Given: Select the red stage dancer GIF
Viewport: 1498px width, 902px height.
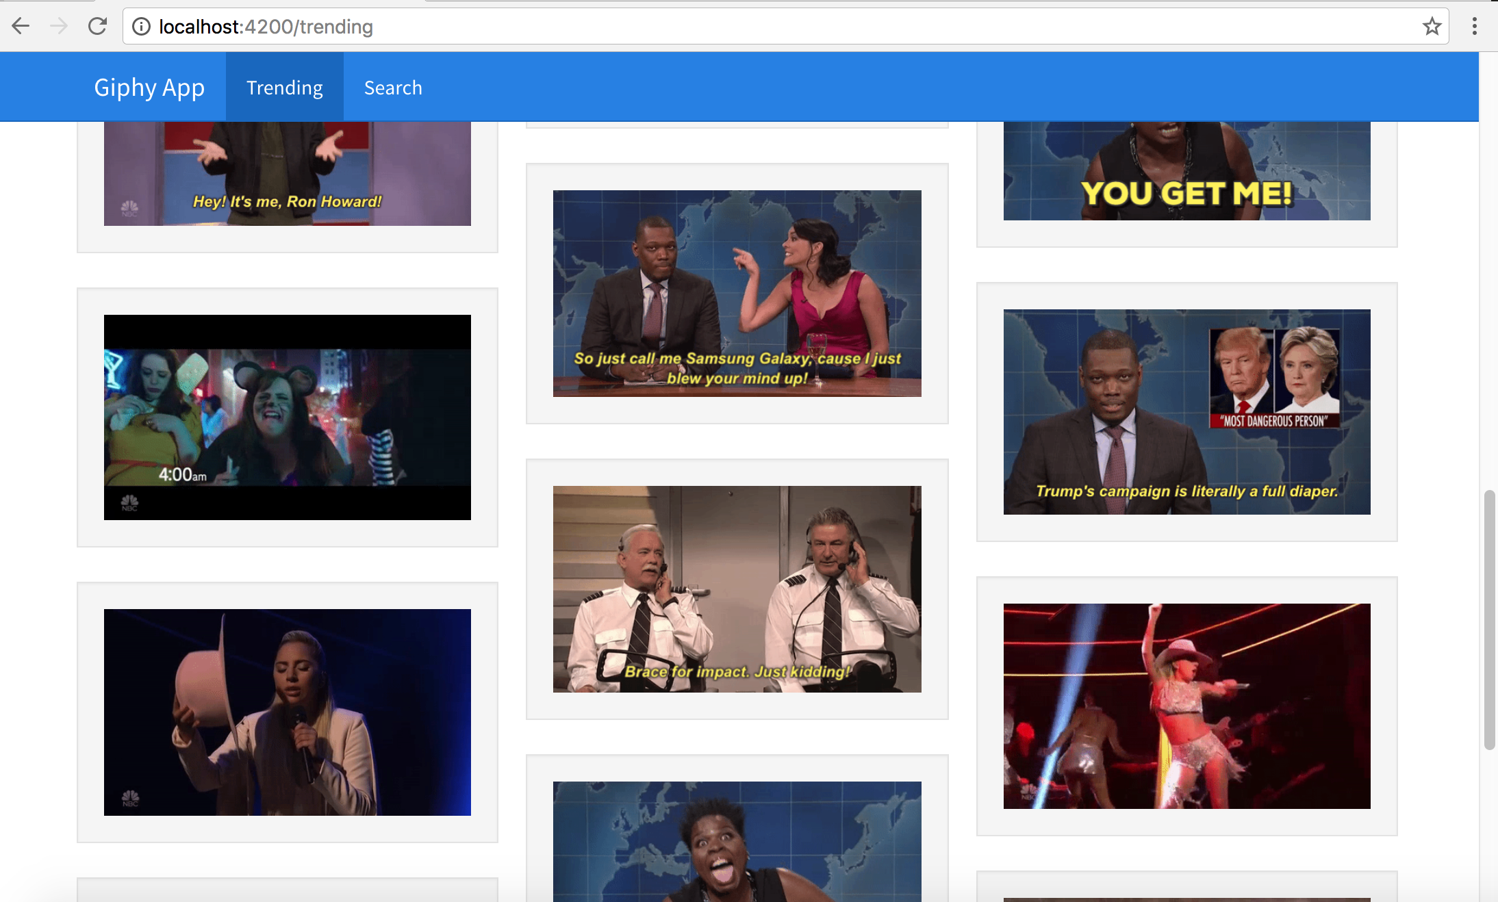Looking at the screenshot, I should click(x=1187, y=706).
